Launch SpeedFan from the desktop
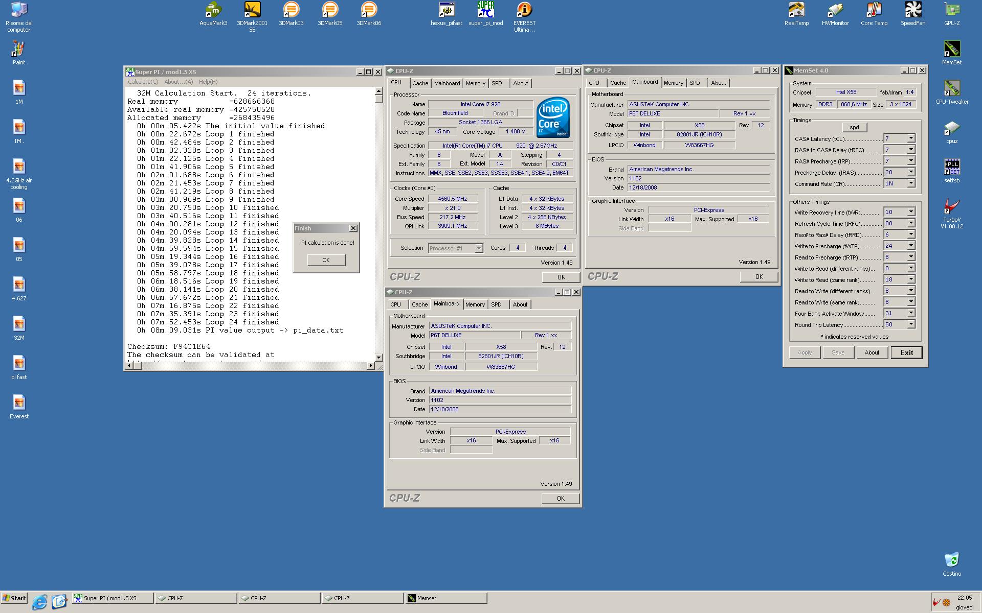The height and width of the screenshot is (613, 982). coord(913,14)
